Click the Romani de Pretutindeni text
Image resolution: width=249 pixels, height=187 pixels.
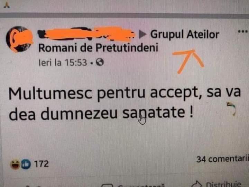98,48
